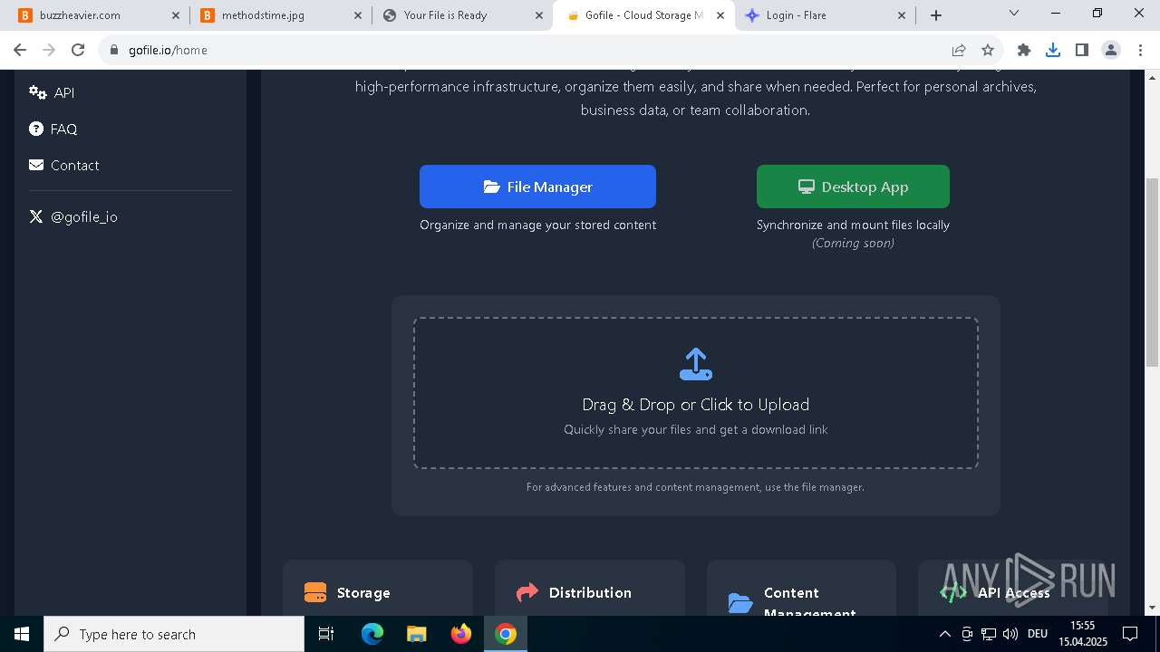This screenshot has height=652, width=1160.
Task: Go back to the previous page
Action: 20,50
